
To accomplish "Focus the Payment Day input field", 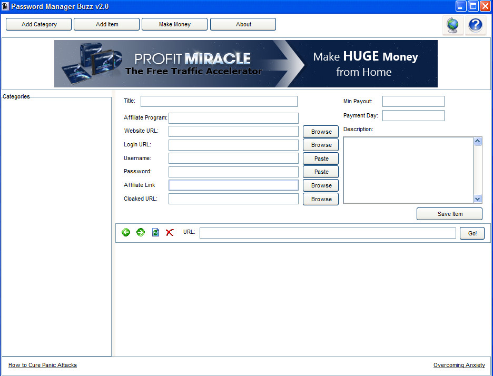I will click(x=413, y=116).
